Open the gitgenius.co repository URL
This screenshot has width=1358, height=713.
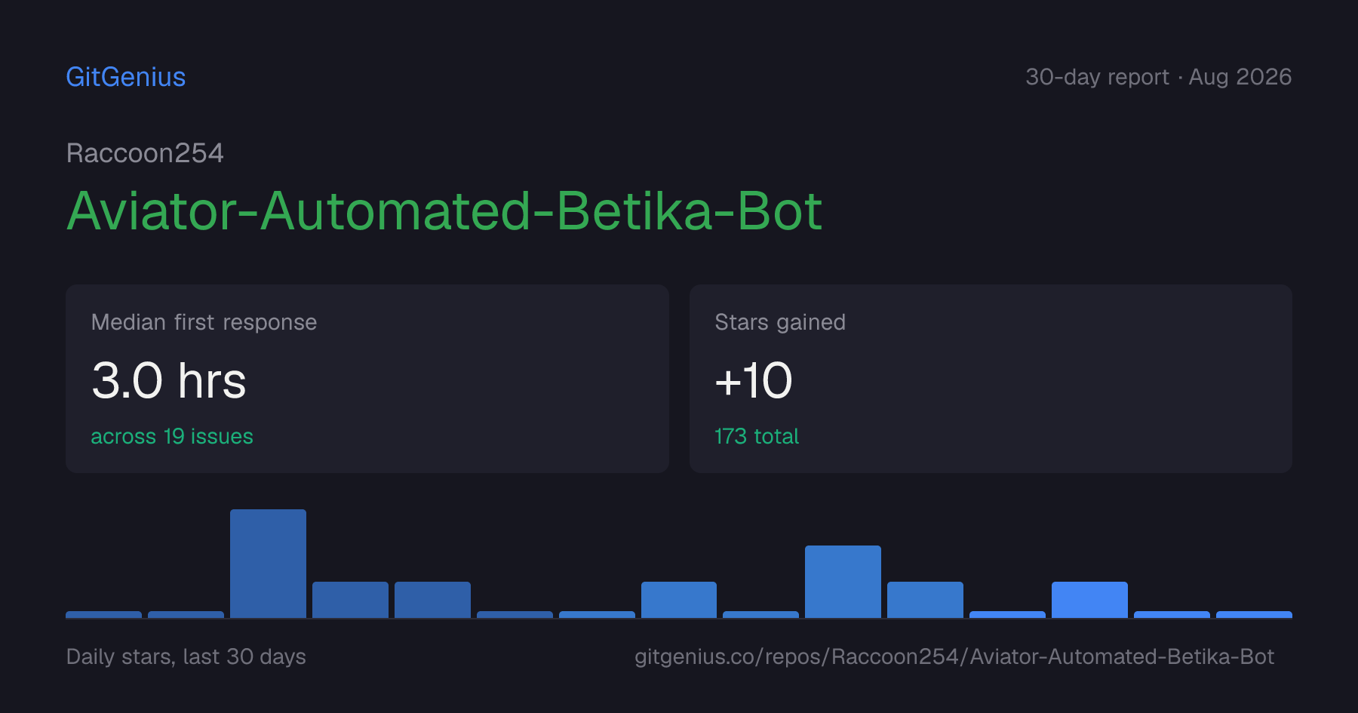click(954, 656)
